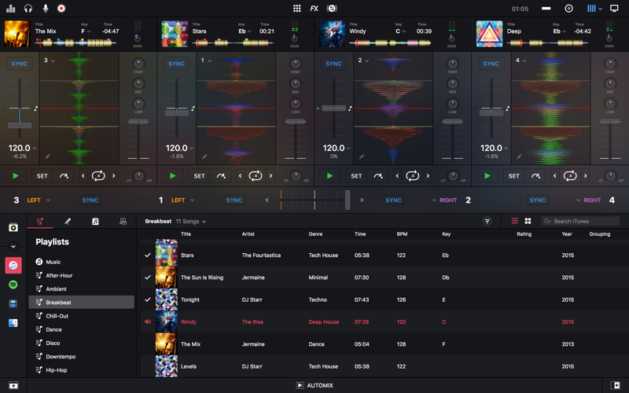Play deck 3 The Mix
Image resolution: width=629 pixels, height=393 pixels.
tap(16, 175)
